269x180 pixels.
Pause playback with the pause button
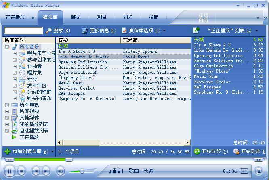pyautogui.click(x=10, y=171)
